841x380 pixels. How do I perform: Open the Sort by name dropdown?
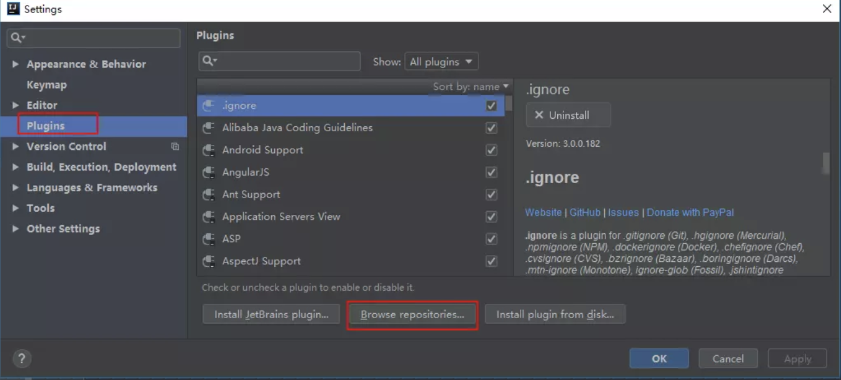tap(471, 86)
